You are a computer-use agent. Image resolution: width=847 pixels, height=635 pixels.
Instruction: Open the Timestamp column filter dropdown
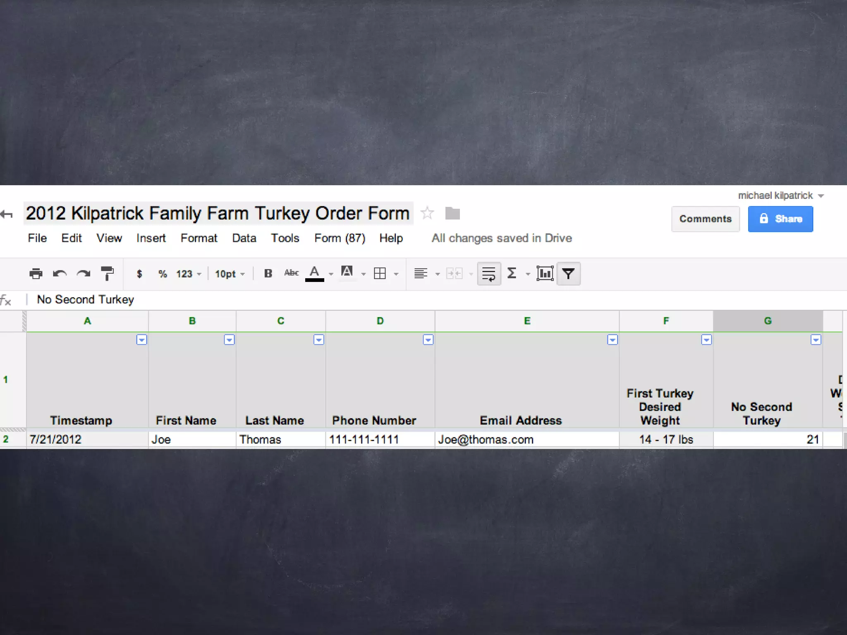[x=141, y=340]
